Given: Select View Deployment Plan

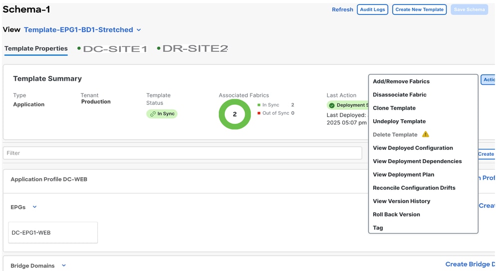Looking at the screenshot, I should pos(403,175).
